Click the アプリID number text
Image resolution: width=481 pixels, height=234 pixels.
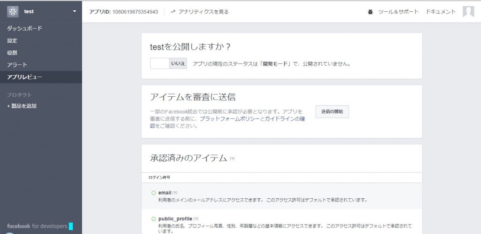point(135,12)
